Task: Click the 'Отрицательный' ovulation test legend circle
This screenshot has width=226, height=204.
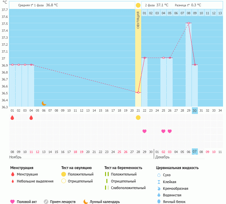Action: 64,181
